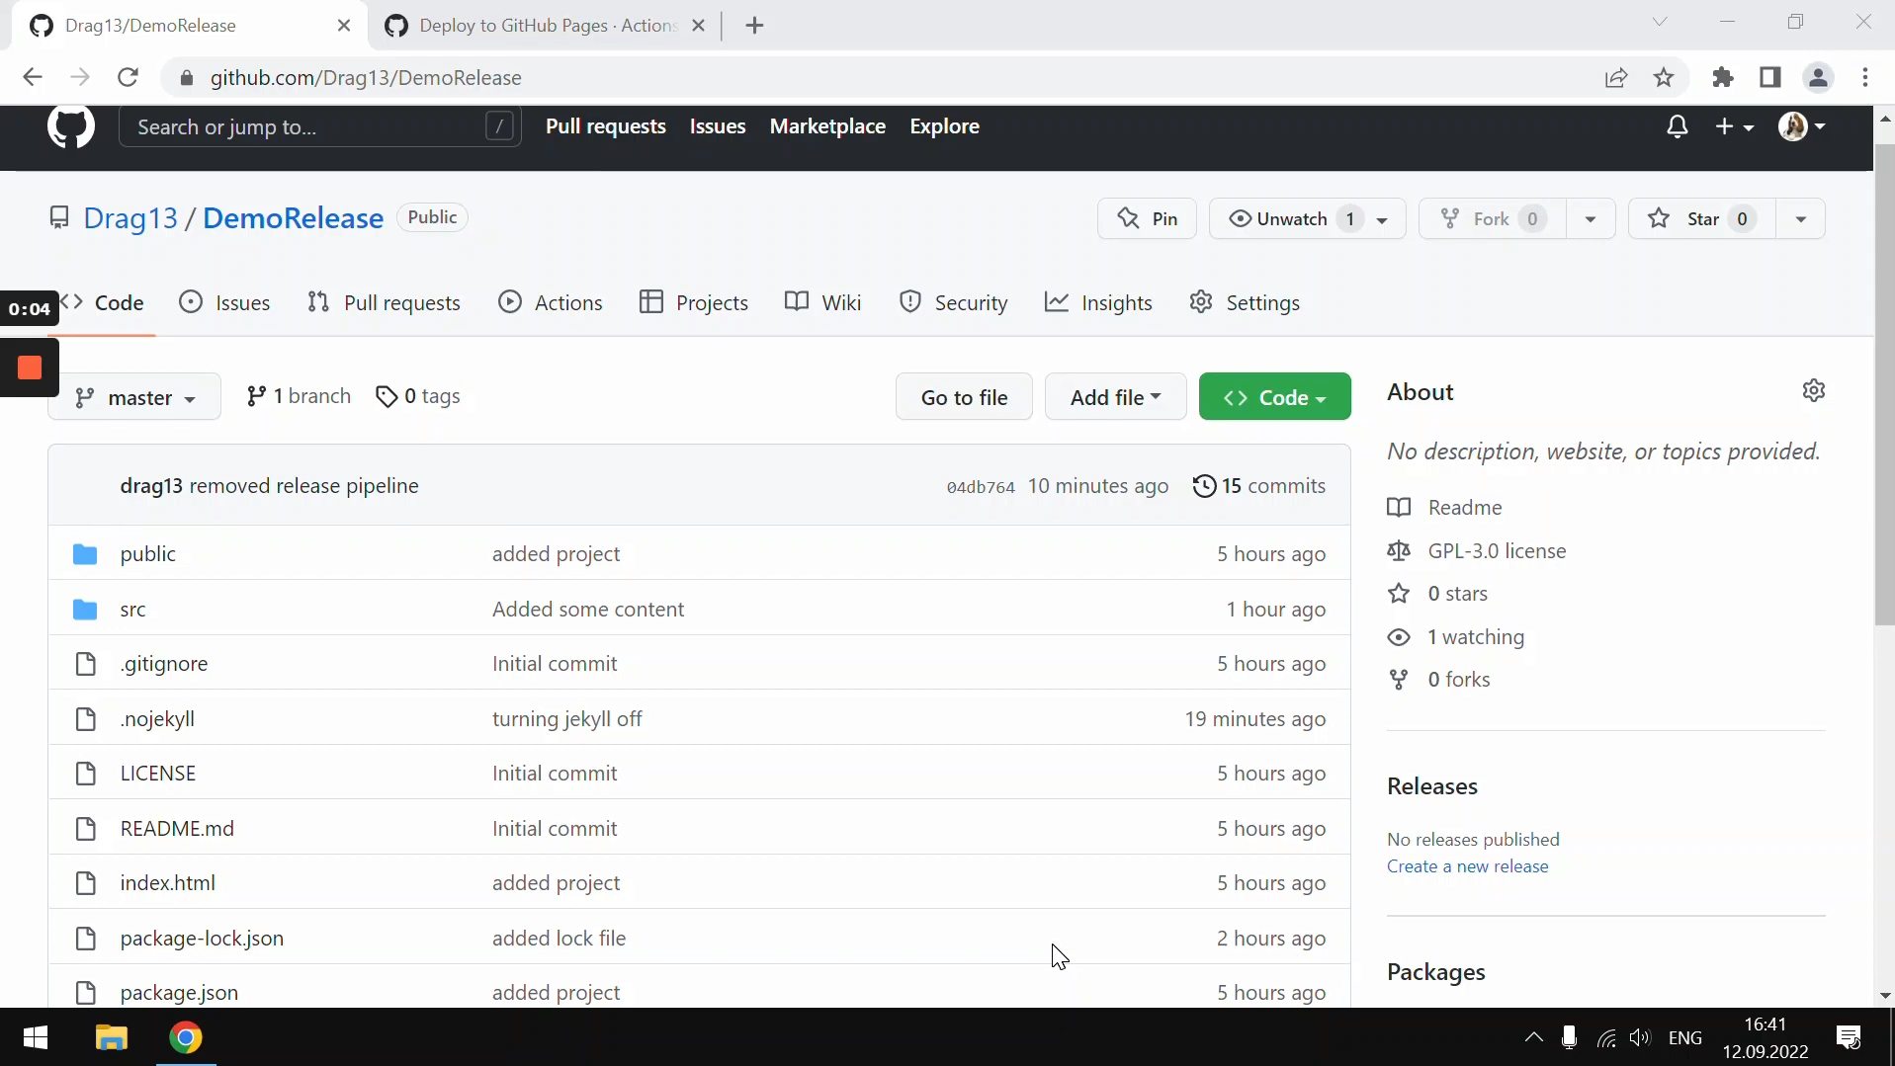1895x1066 pixels.
Task: Pin the repository
Action: point(1147,218)
